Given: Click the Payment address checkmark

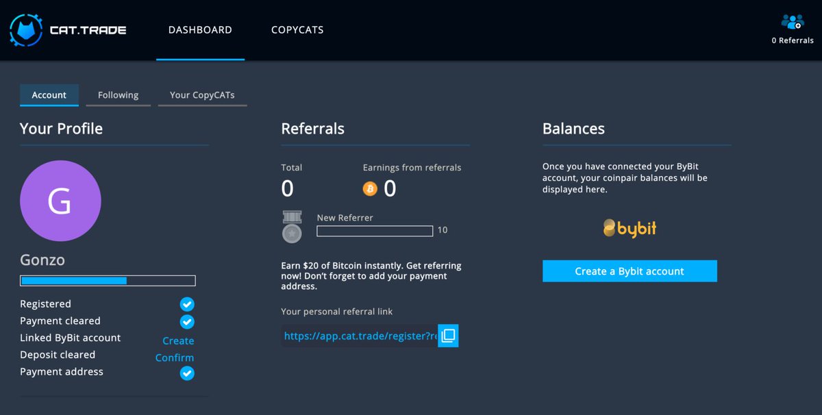Looking at the screenshot, I should click(187, 373).
